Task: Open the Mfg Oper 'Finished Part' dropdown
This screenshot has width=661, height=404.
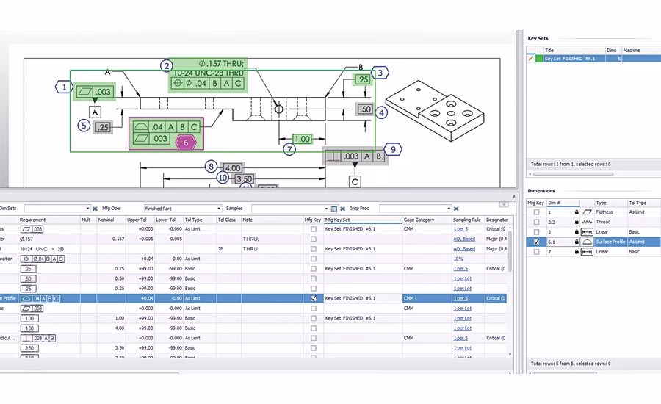Action: tap(219, 209)
